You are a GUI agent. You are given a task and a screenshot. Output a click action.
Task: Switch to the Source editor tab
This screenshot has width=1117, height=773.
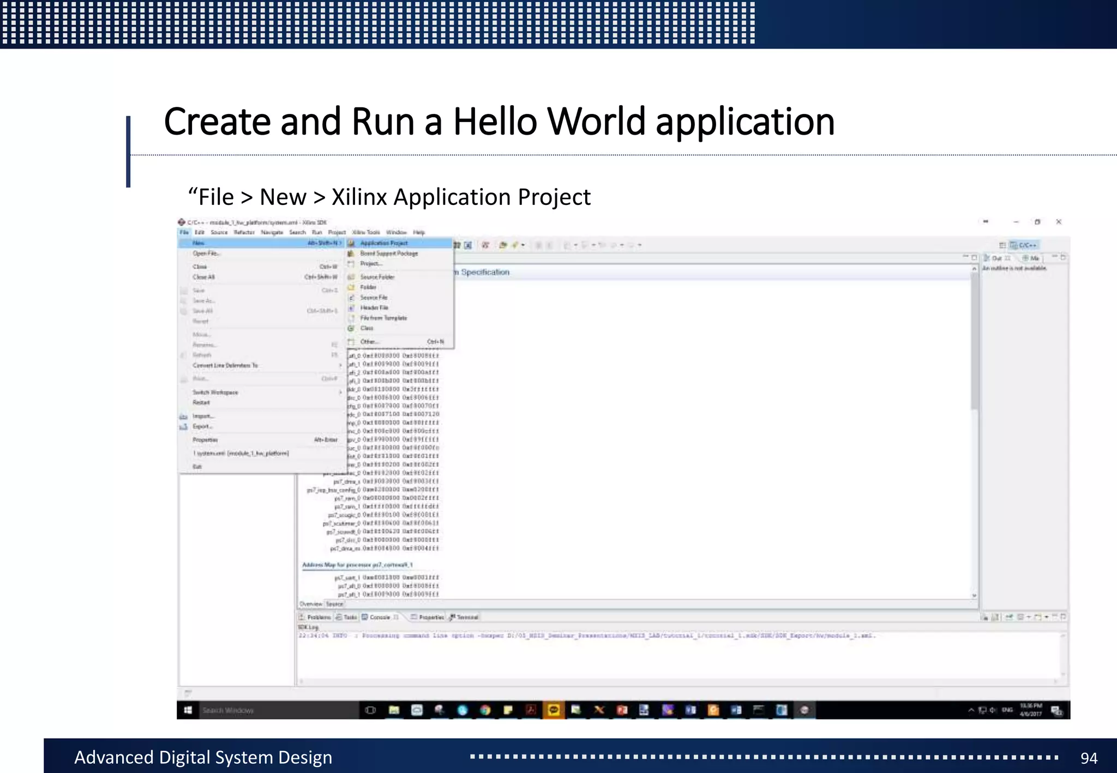tap(334, 604)
